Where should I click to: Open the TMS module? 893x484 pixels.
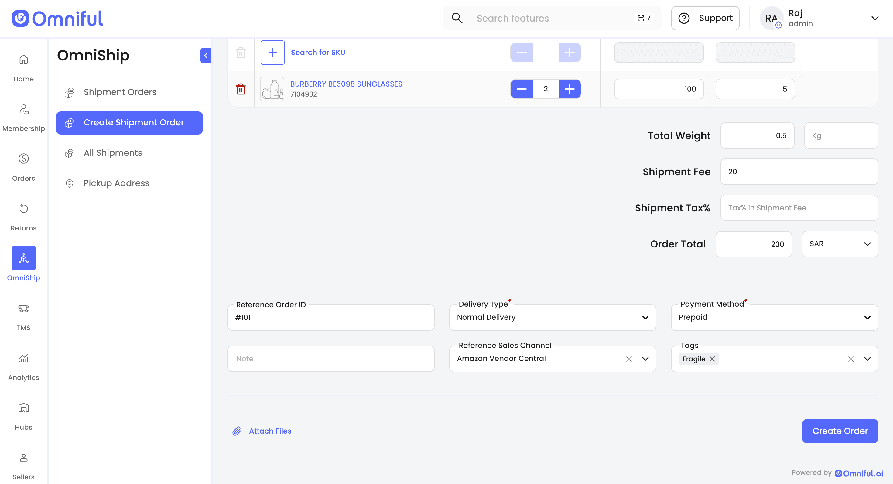pos(24,317)
